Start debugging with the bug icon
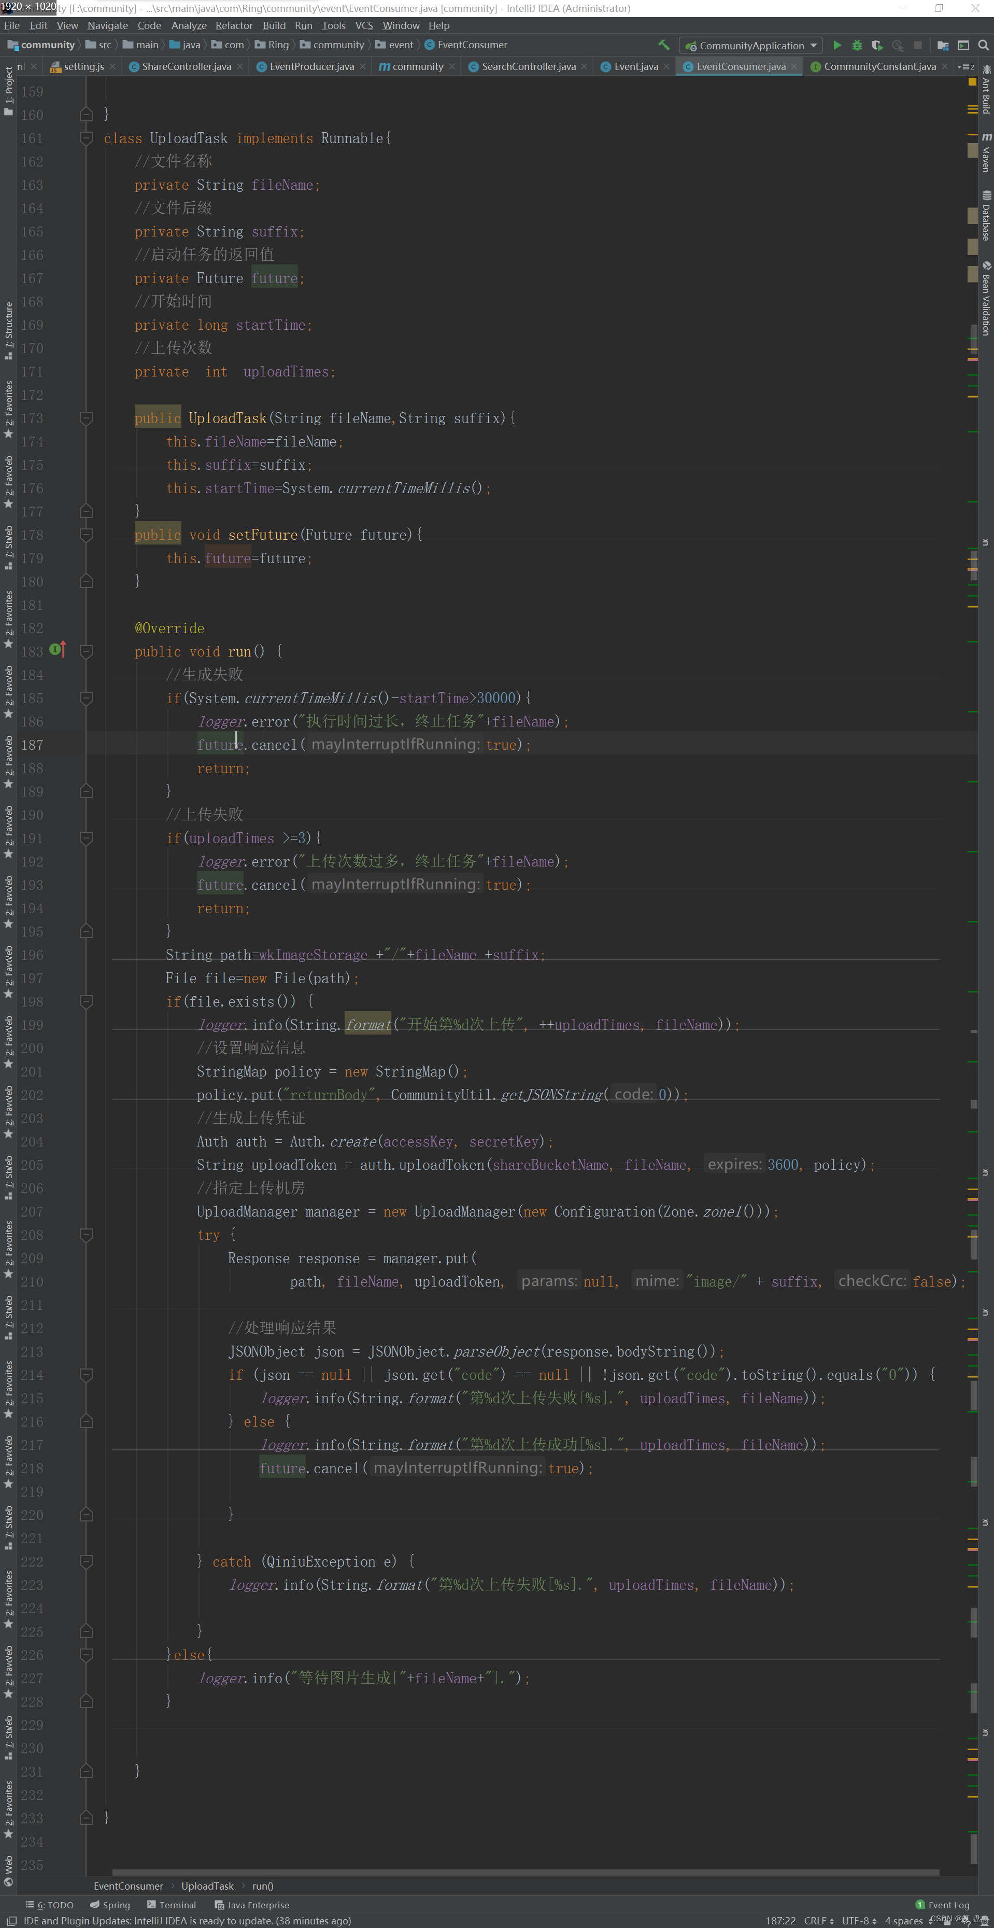Screen dimensions: 994x1928 (857, 45)
